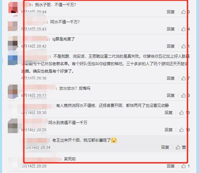
Task: Like the comment posted at 20:30
Action: click(181, 112)
